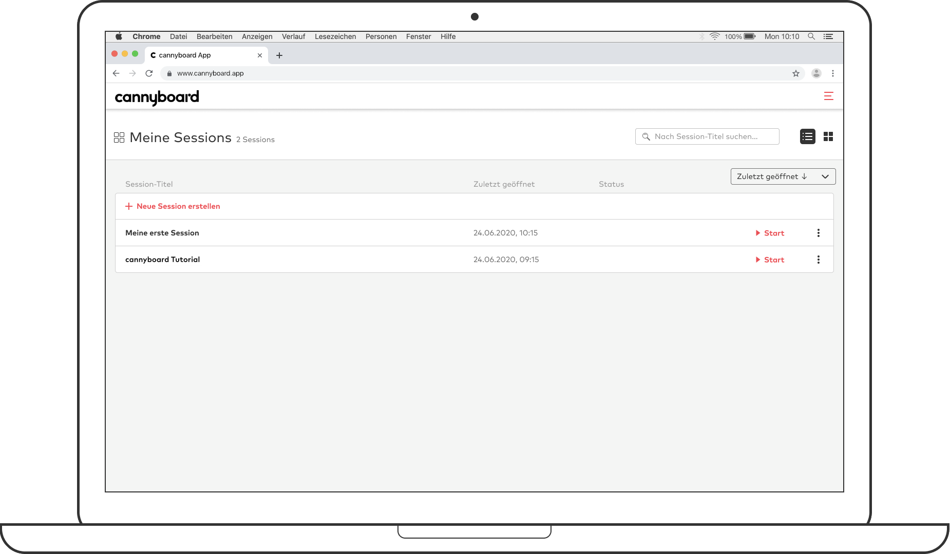950x554 pixels.
Task: Switch to grid view
Action: click(828, 136)
